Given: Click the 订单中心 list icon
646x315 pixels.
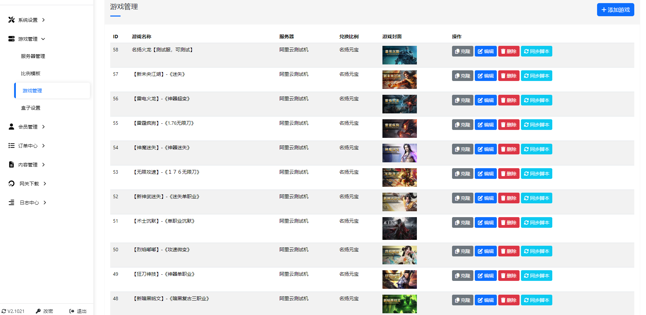Looking at the screenshot, I should click(11, 146).
